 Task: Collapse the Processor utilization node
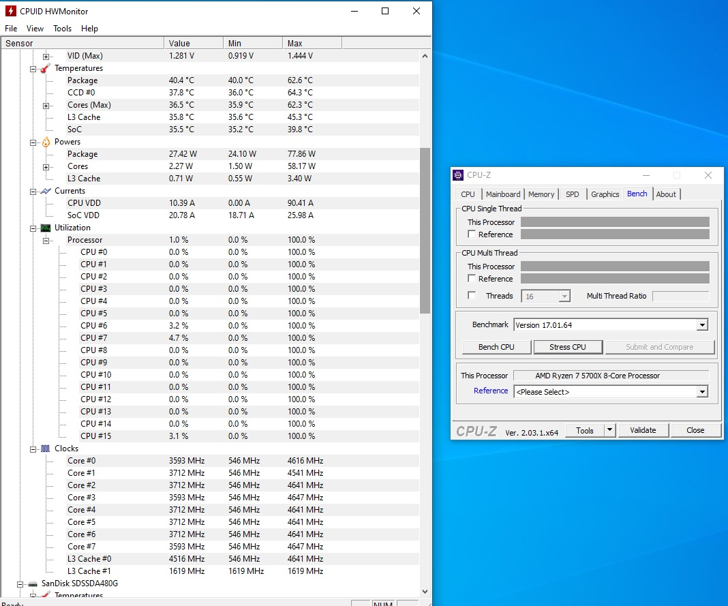click(x=46, y=241)
